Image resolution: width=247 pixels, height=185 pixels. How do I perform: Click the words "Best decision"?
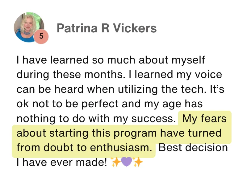(x=193, y=148)
